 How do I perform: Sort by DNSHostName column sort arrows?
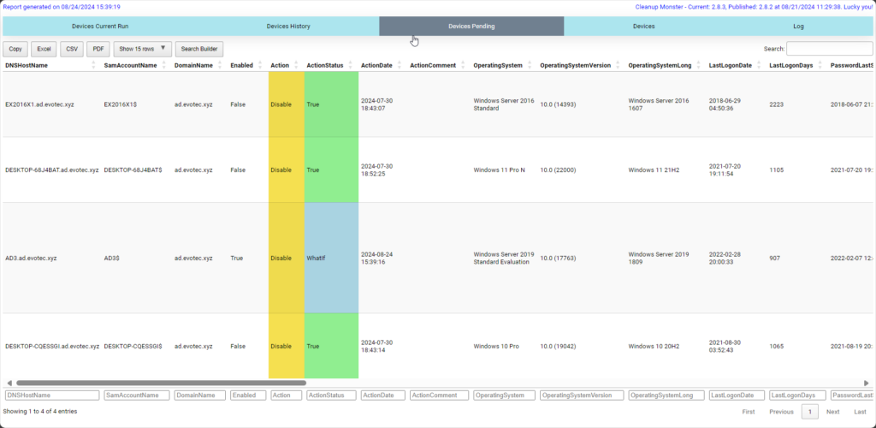pos(93,65)
